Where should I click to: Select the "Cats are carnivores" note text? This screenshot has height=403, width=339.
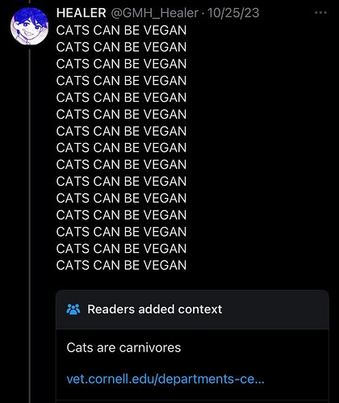click(x=123, y=347)
